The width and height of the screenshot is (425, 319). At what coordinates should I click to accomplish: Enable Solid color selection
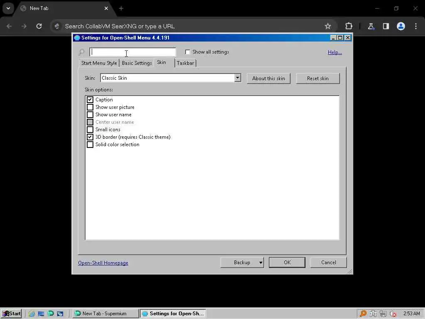coord(90,144)
